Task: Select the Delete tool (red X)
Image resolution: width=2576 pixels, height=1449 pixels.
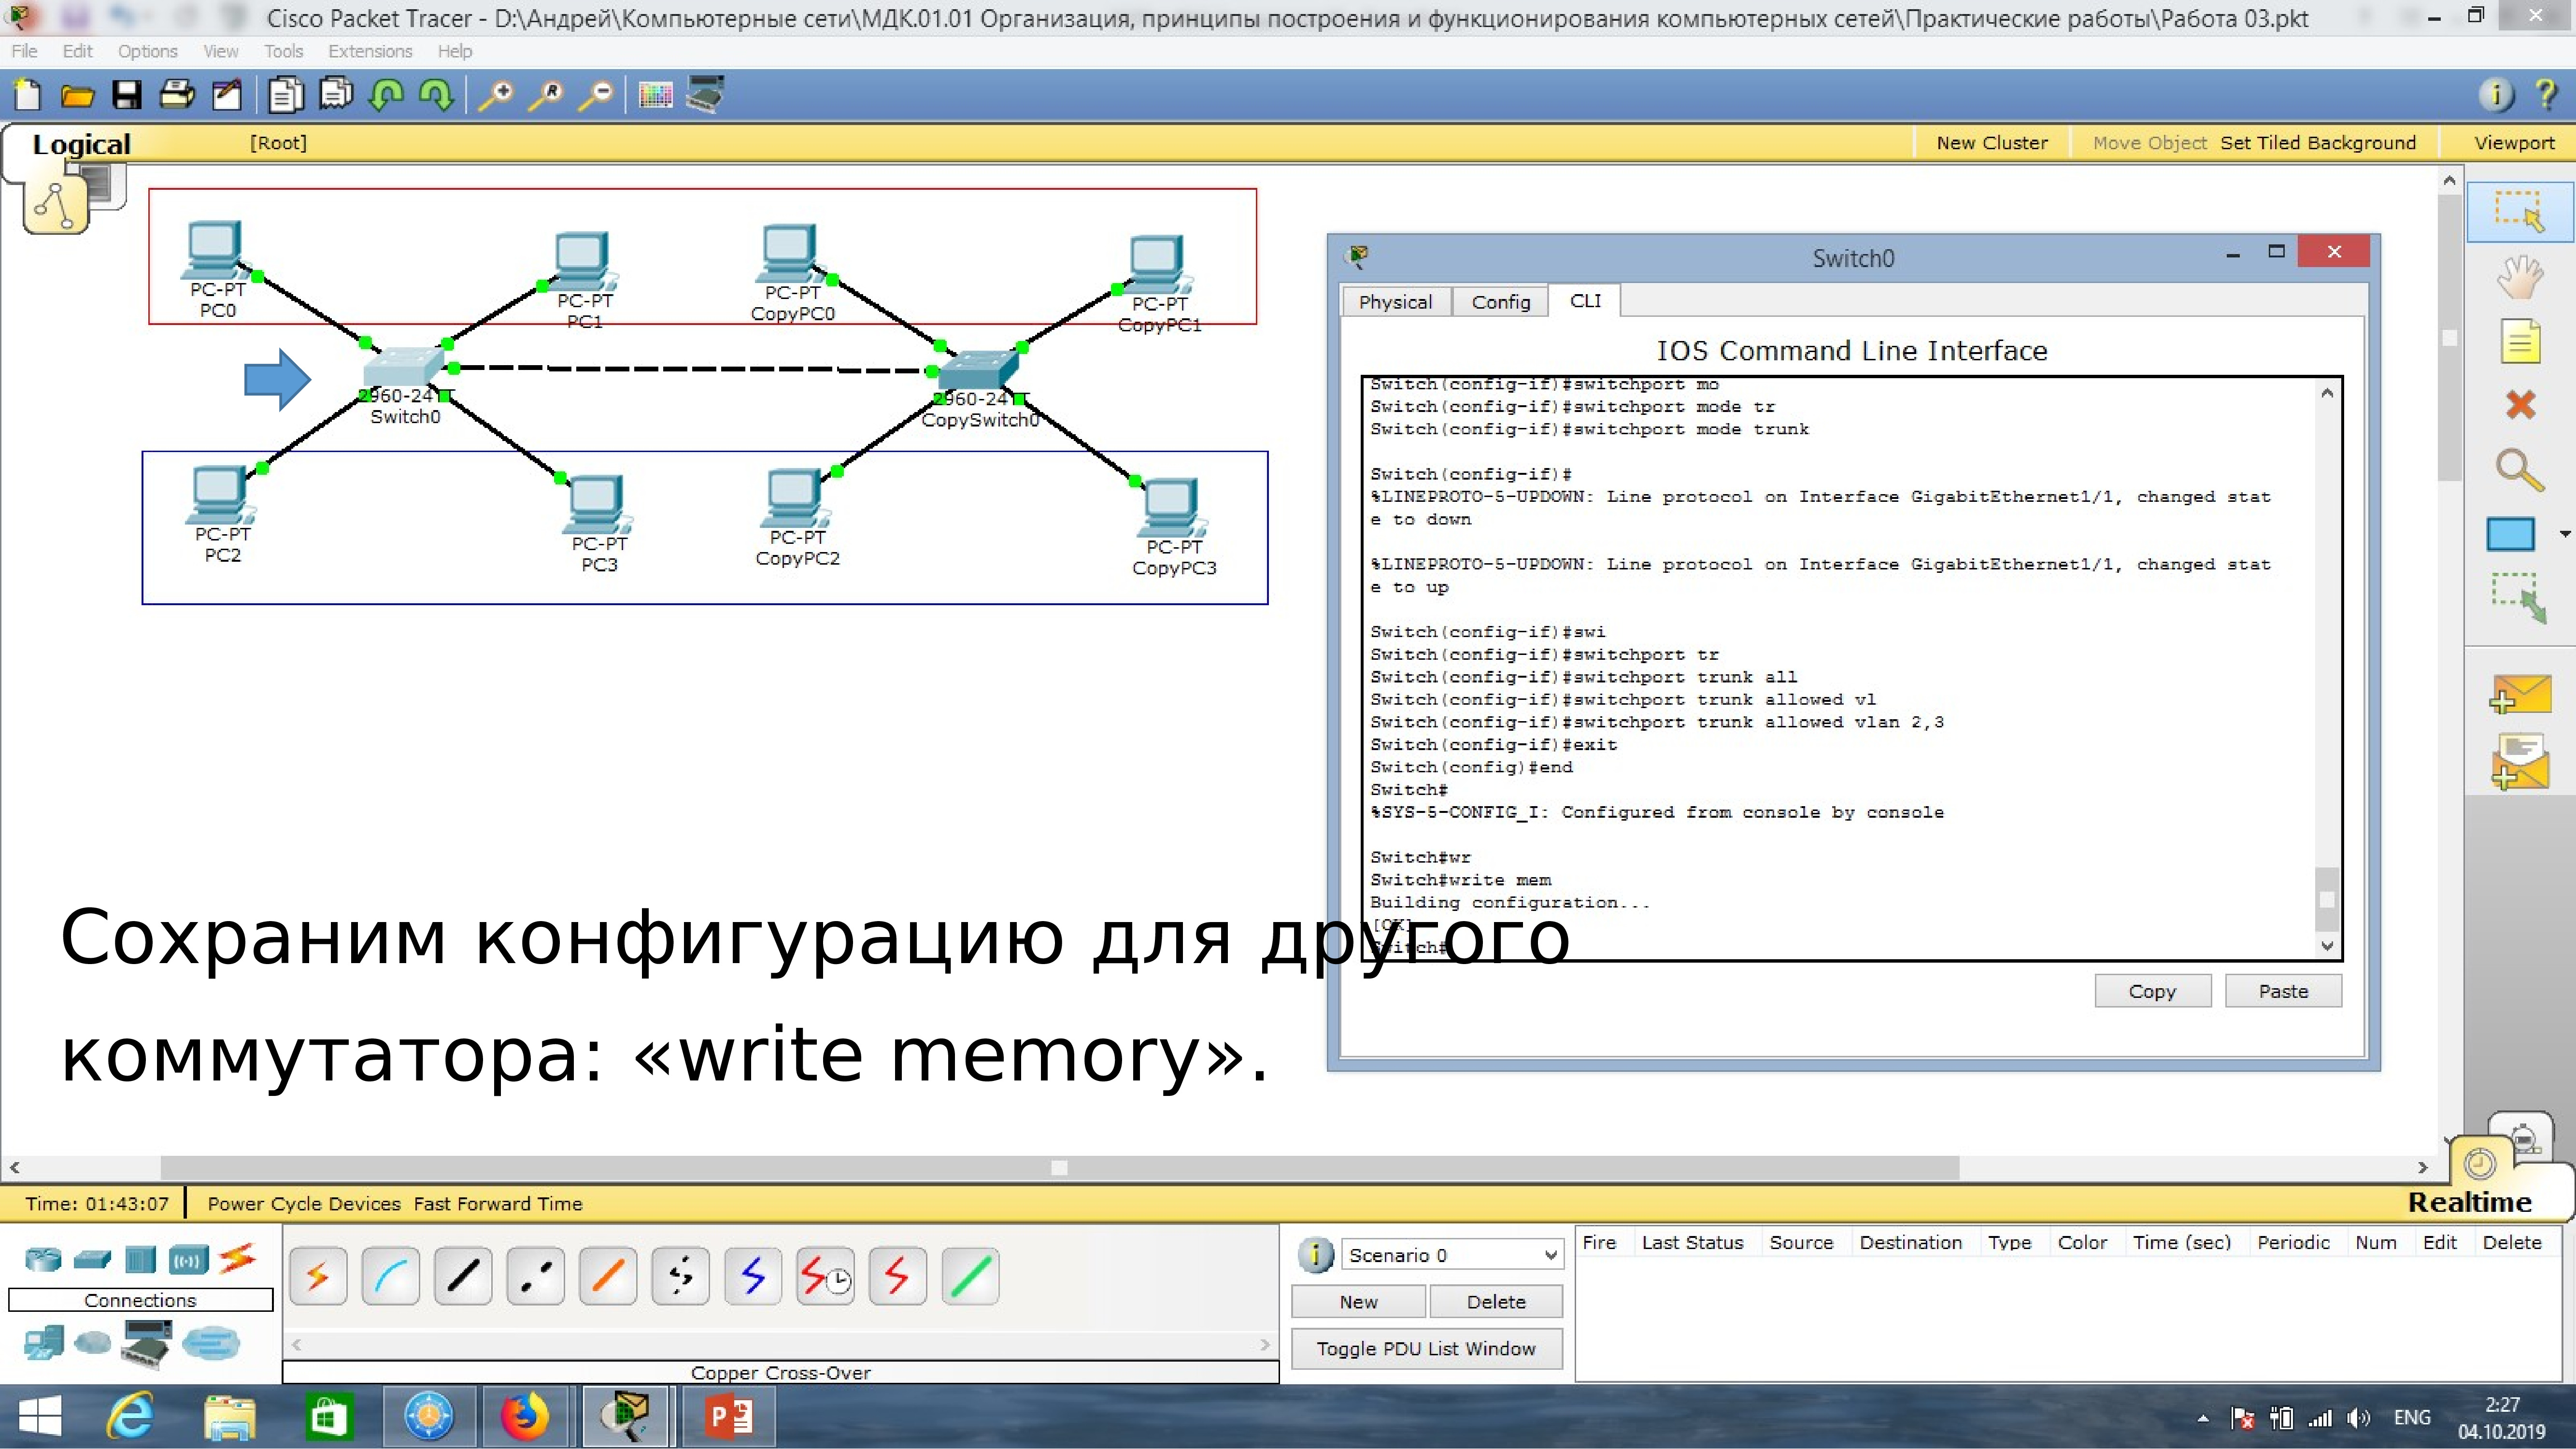Action: tap(2519, 405)
